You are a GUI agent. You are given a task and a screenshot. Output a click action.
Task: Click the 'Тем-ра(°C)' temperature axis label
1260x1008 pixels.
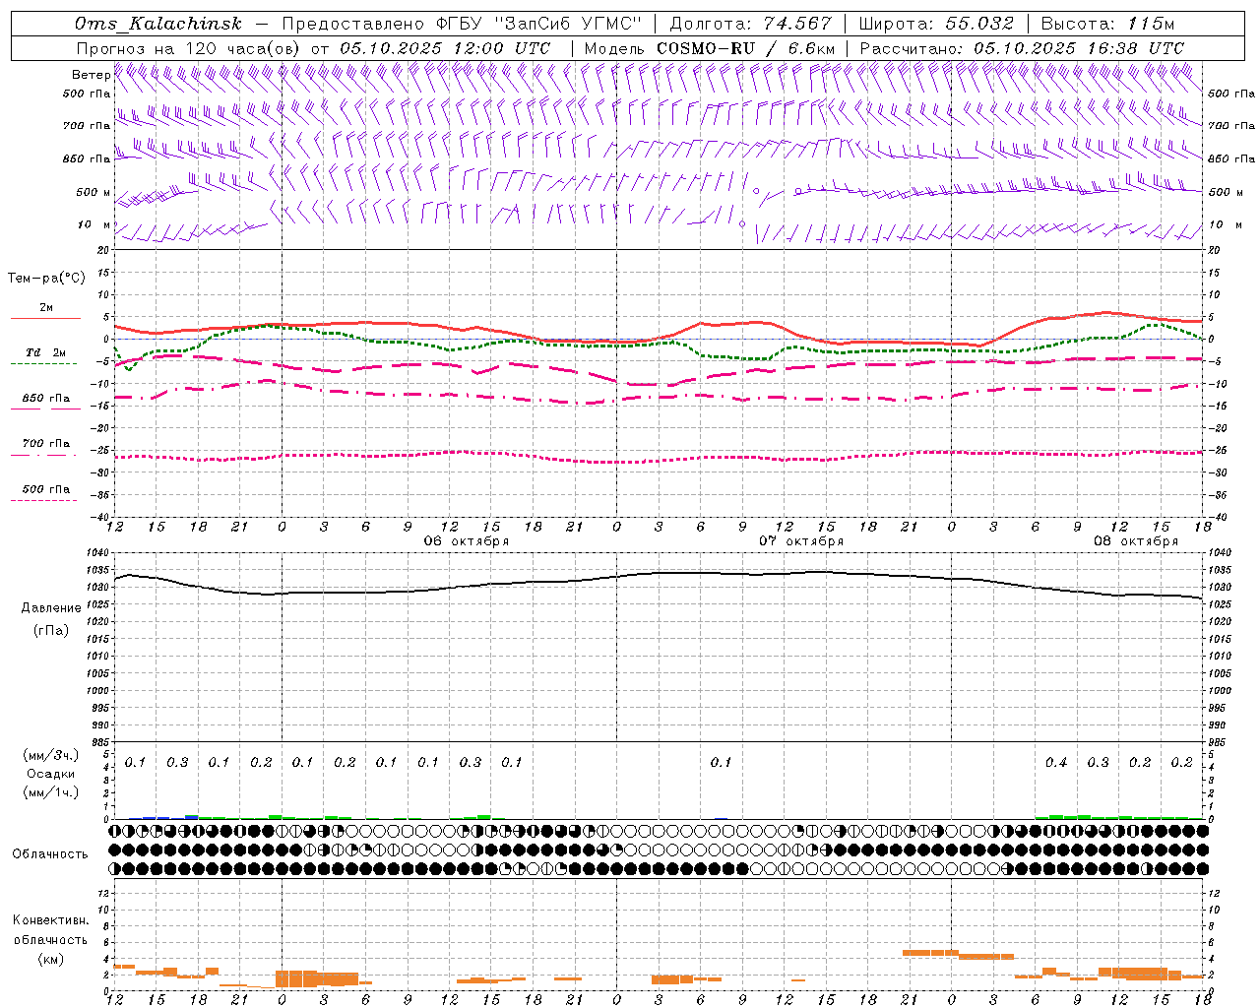click(x=47, y=279)
